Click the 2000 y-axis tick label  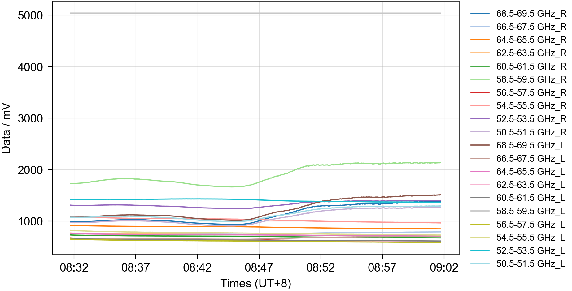point(30,170)
